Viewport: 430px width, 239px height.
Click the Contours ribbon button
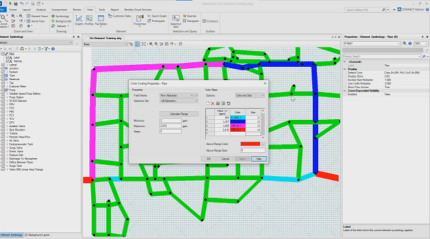click(210, 21)
